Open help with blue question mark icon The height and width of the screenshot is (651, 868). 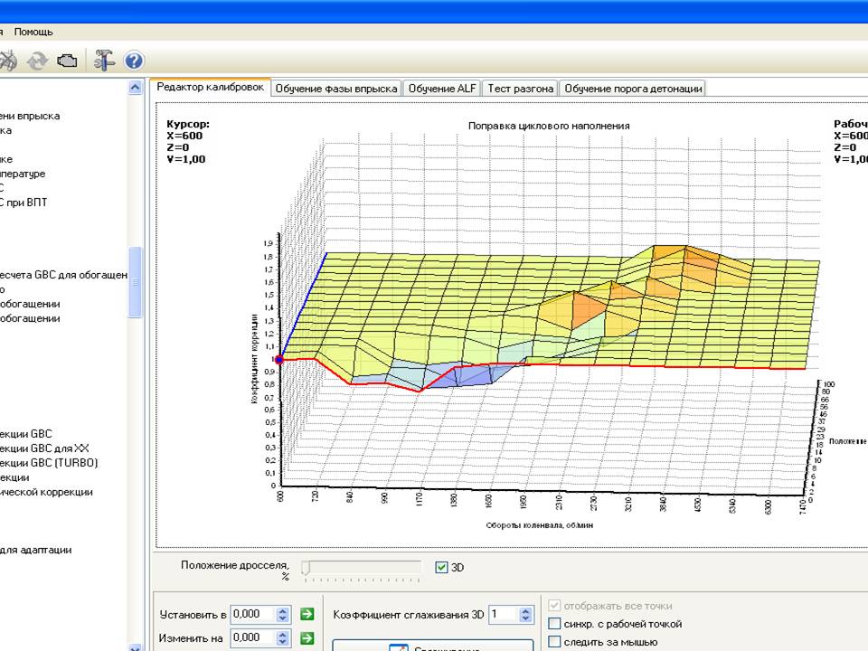[134, 61]
